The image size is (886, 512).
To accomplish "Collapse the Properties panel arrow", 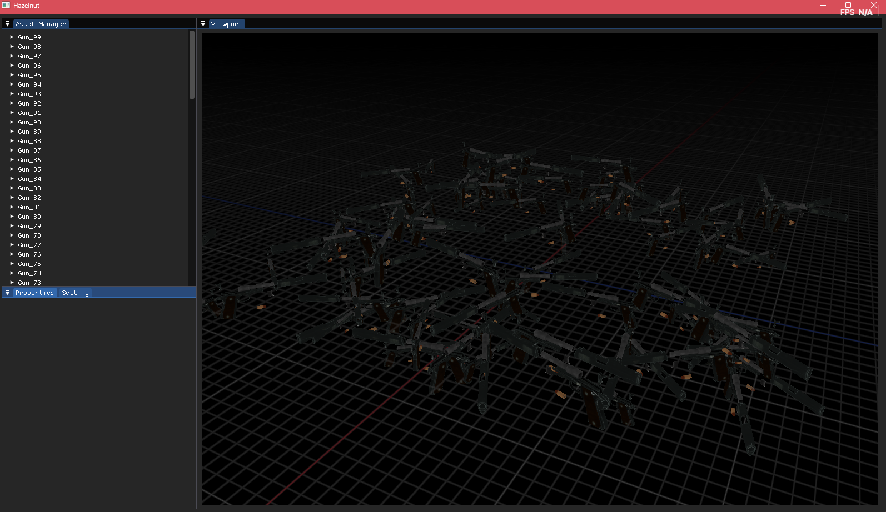I will pos(7,293).
